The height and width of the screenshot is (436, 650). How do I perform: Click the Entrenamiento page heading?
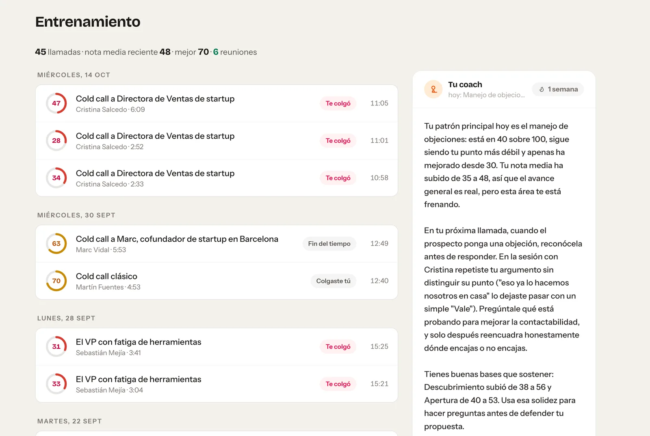click(88, 21)
